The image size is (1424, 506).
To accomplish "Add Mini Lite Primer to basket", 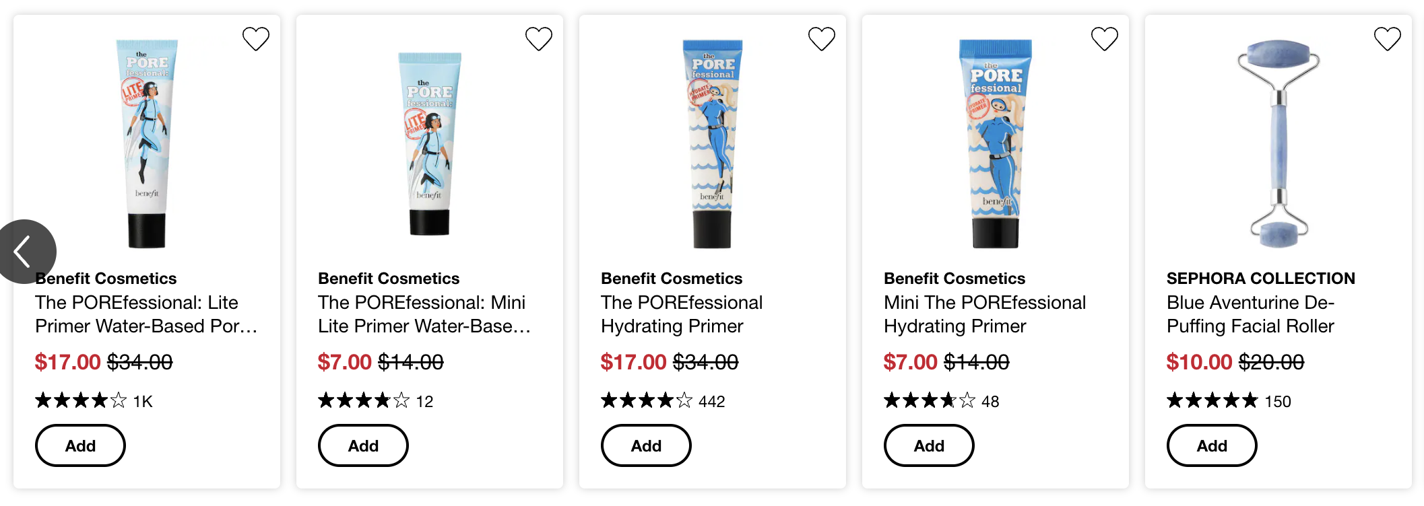I will click(x=363, y=445).
